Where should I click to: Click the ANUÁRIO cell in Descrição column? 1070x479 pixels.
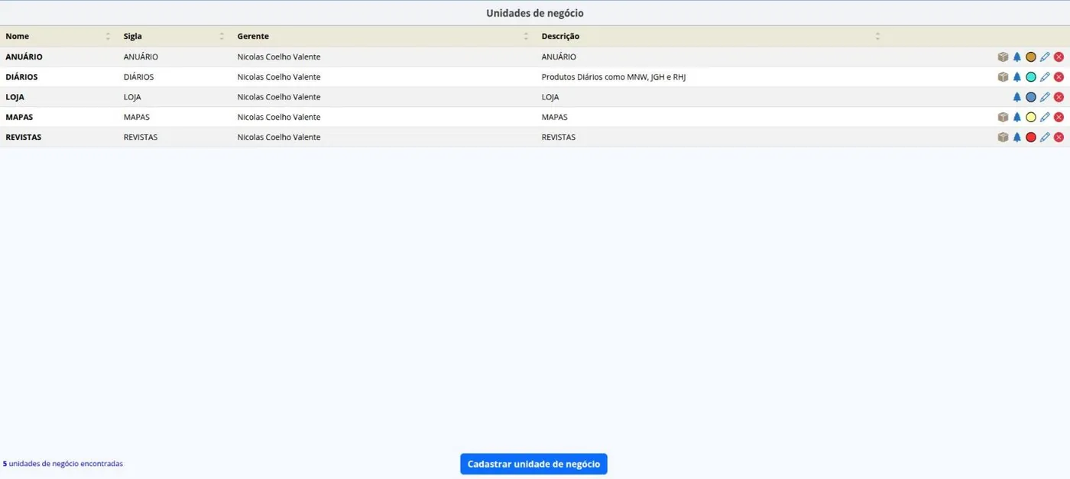click(x=559, y=57)
